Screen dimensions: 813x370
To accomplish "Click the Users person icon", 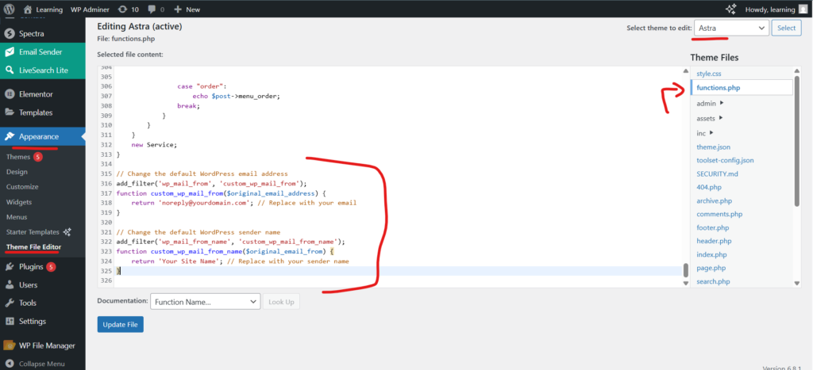I will pyautogui.click(x=10, y=284).
